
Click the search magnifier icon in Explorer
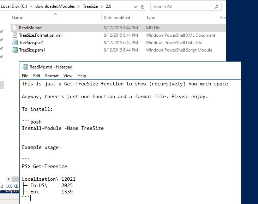coord(217,7)
